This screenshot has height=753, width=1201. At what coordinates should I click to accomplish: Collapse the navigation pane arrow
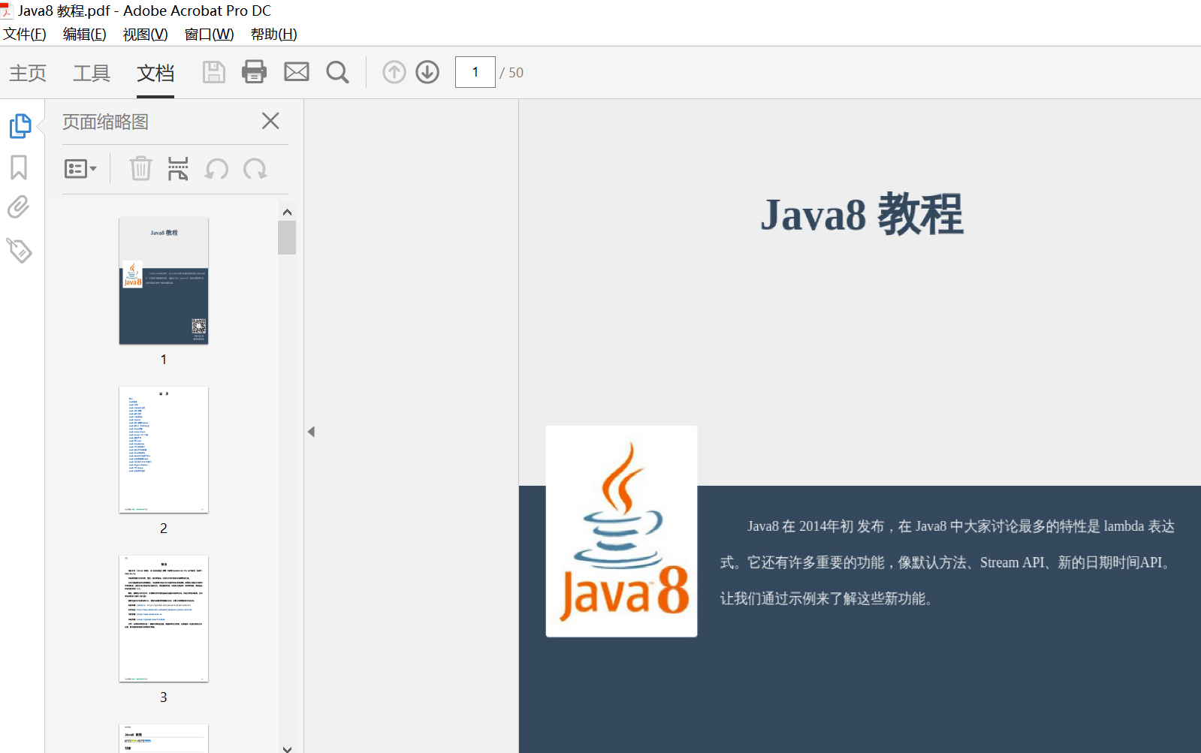(x=311, y=432)
